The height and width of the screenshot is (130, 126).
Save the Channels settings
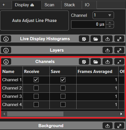pyautogui.click(x=84, y=62)
